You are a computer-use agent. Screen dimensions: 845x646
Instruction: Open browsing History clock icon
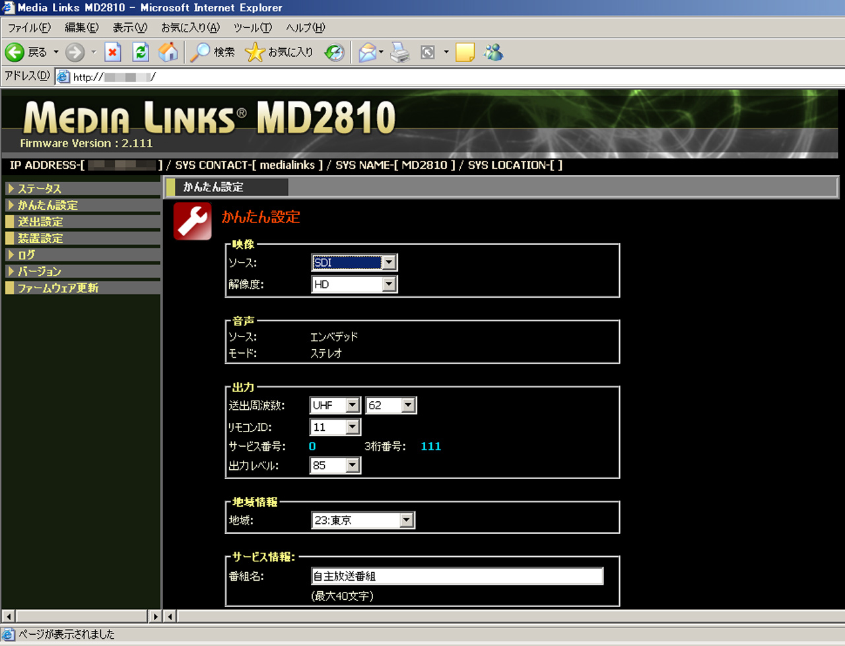pyautogui.click(x=335, y=52)
